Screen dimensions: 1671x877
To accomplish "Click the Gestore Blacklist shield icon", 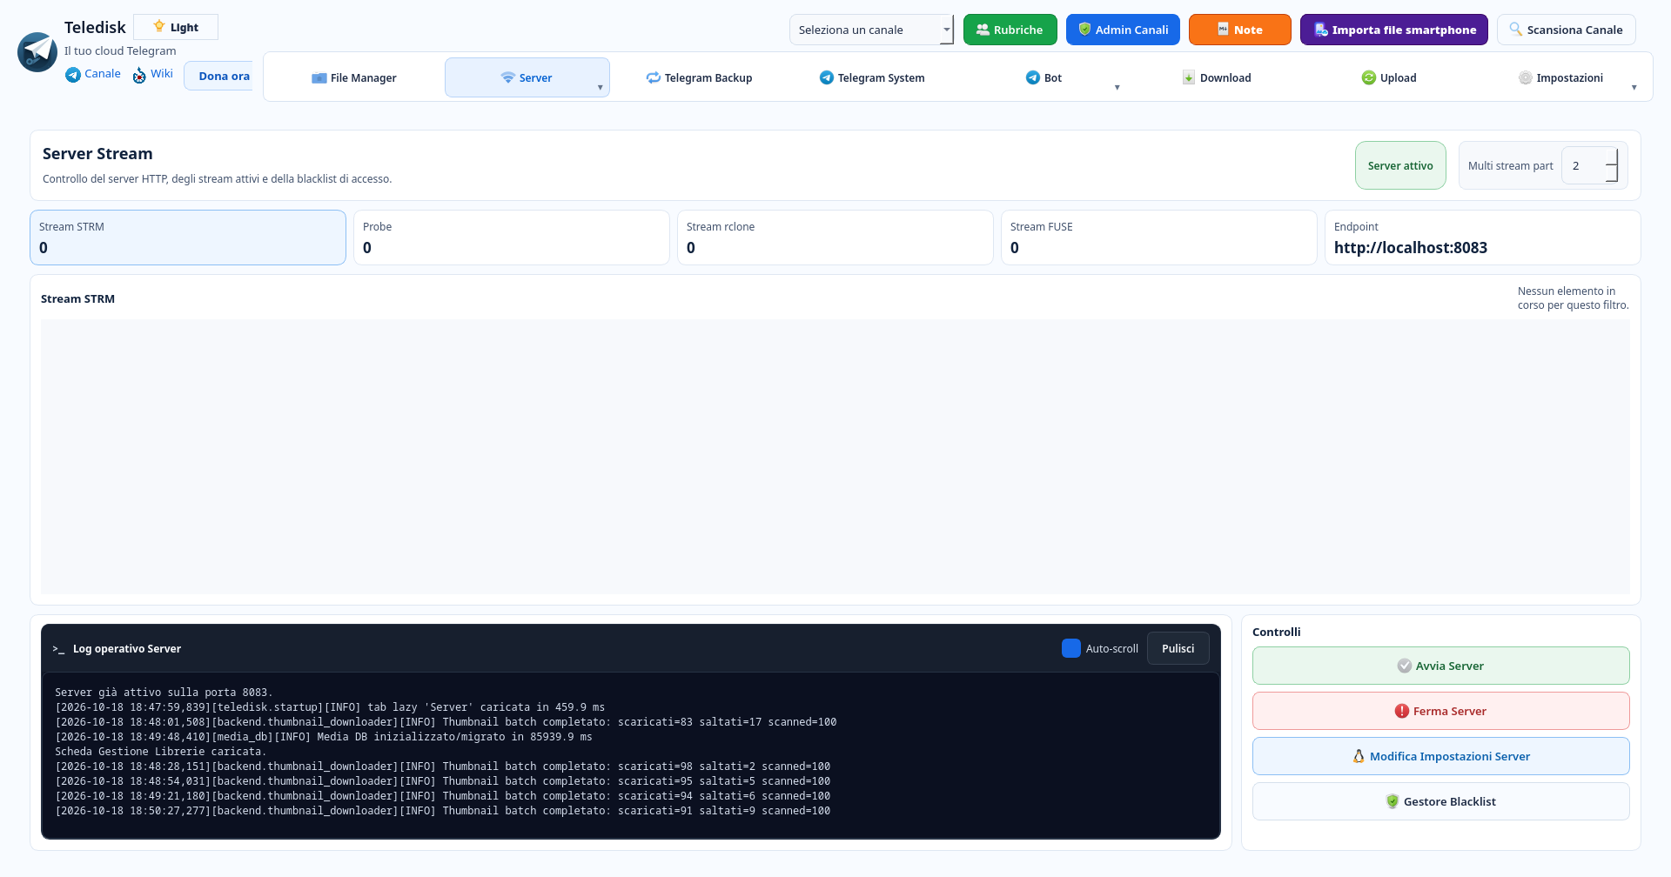I will pyautogui.click(x=1392, y=801).
